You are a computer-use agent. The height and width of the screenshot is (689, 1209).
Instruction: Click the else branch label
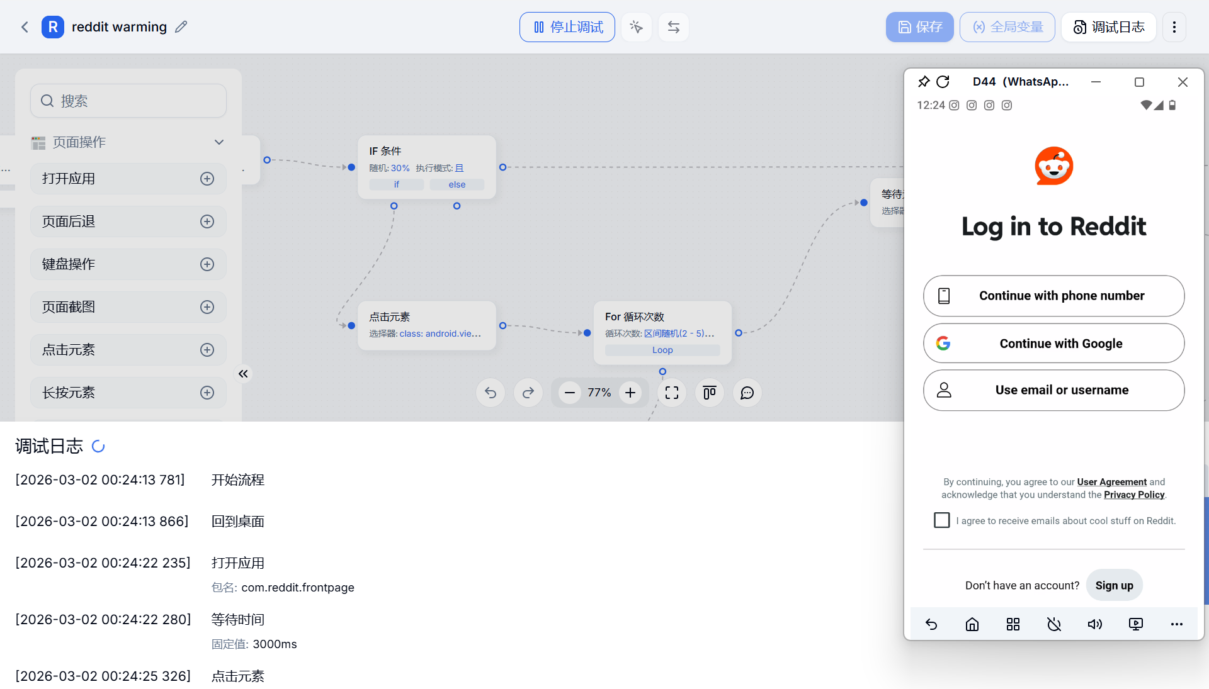point(457,184)
